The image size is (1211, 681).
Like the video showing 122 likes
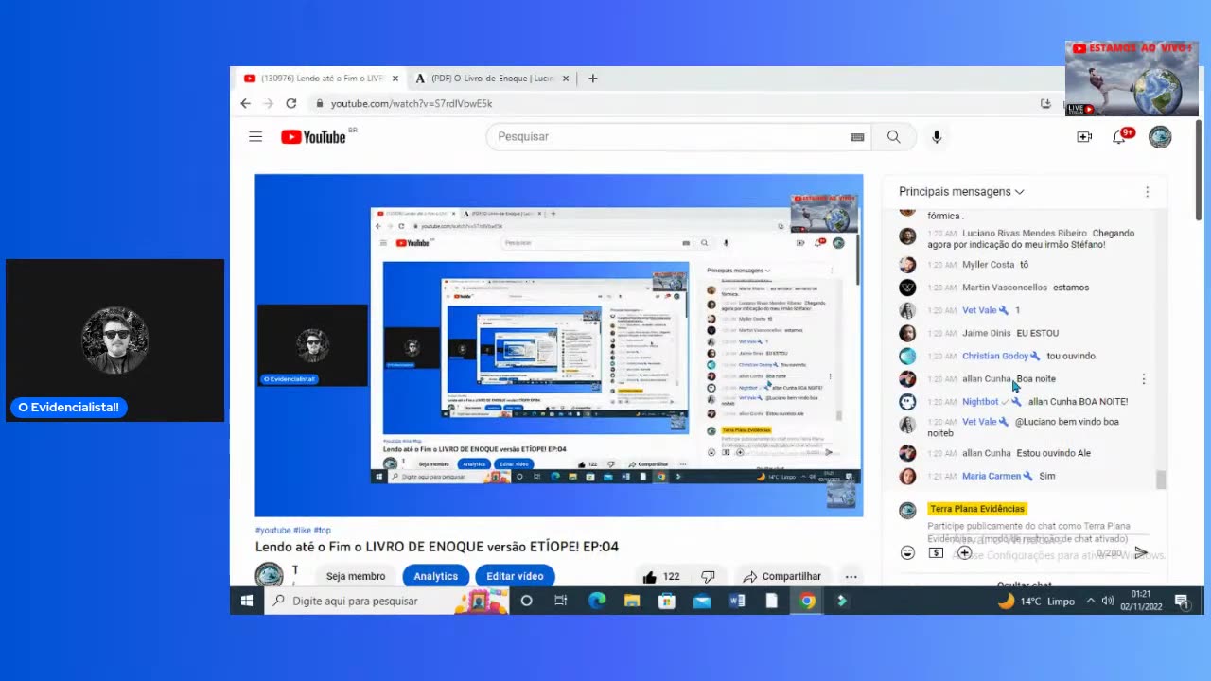[x=661, y=576]
